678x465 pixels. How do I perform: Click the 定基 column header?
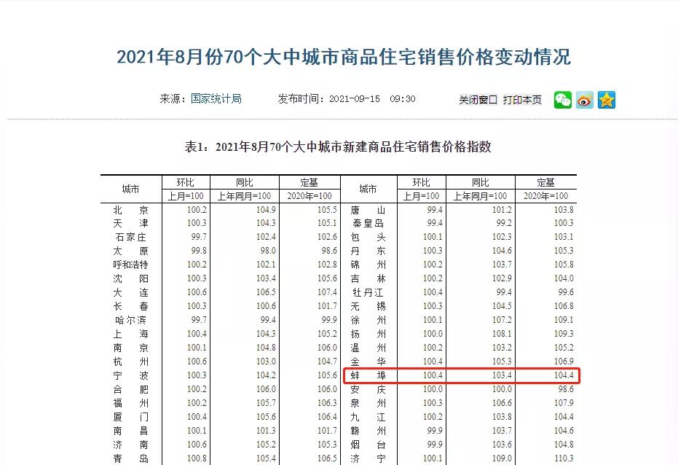click(x=309, y=182)
